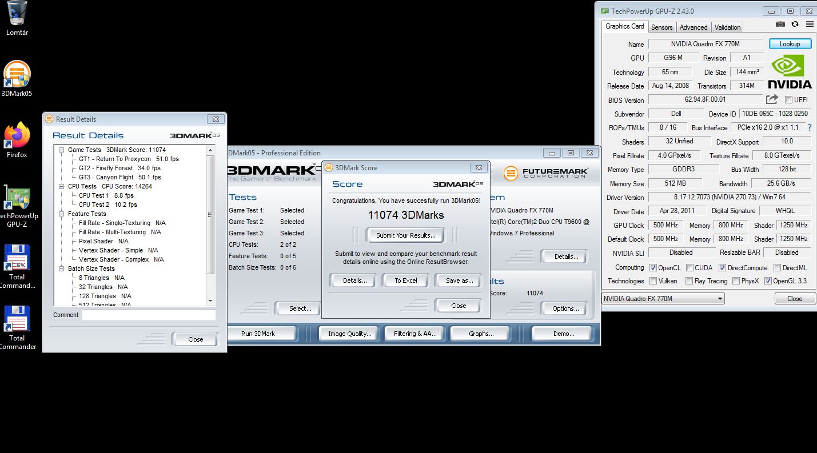Image resolution: width=817 pixels, height=453 pixels.
Task: Click the BIOS share/export icon
Action: 772,99
